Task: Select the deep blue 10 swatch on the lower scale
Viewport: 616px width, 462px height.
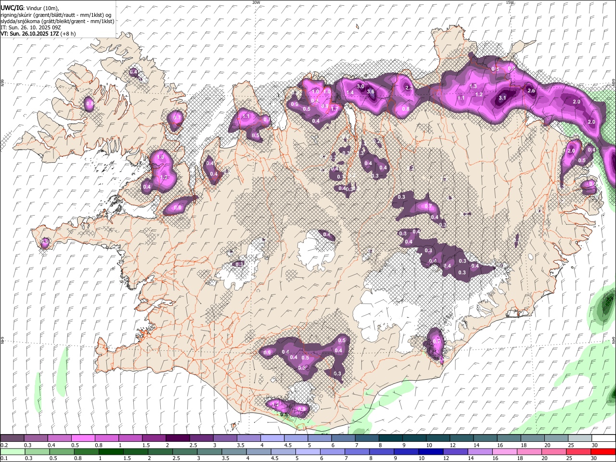Action: click(x=430, y=452)
